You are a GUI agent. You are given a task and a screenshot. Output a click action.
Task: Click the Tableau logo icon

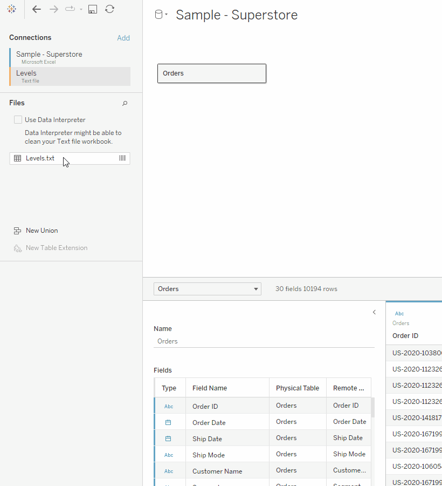click(11, 9)
